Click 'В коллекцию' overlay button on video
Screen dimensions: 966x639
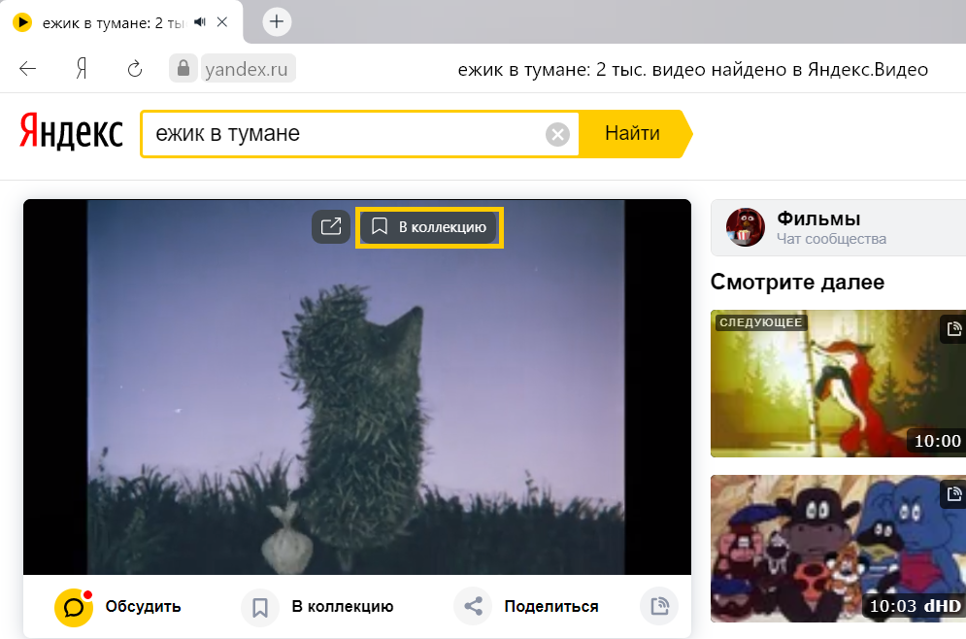click(x=429, y=227)
